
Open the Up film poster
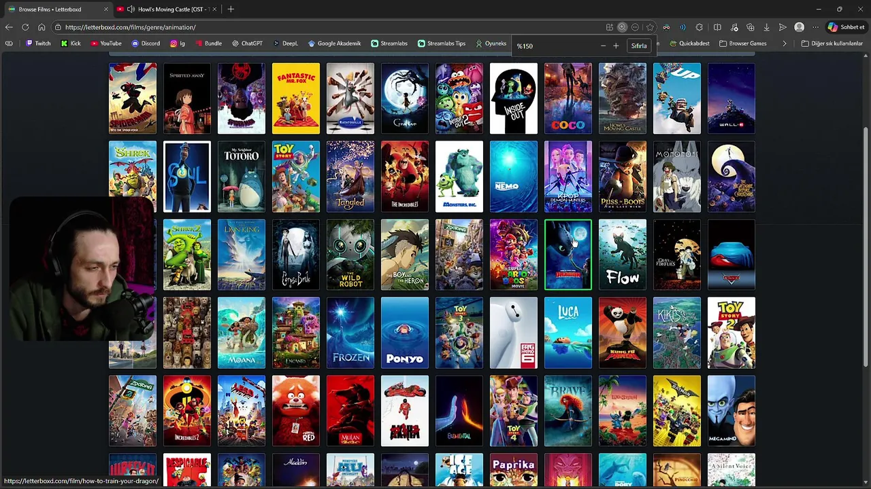coord(677,98)
